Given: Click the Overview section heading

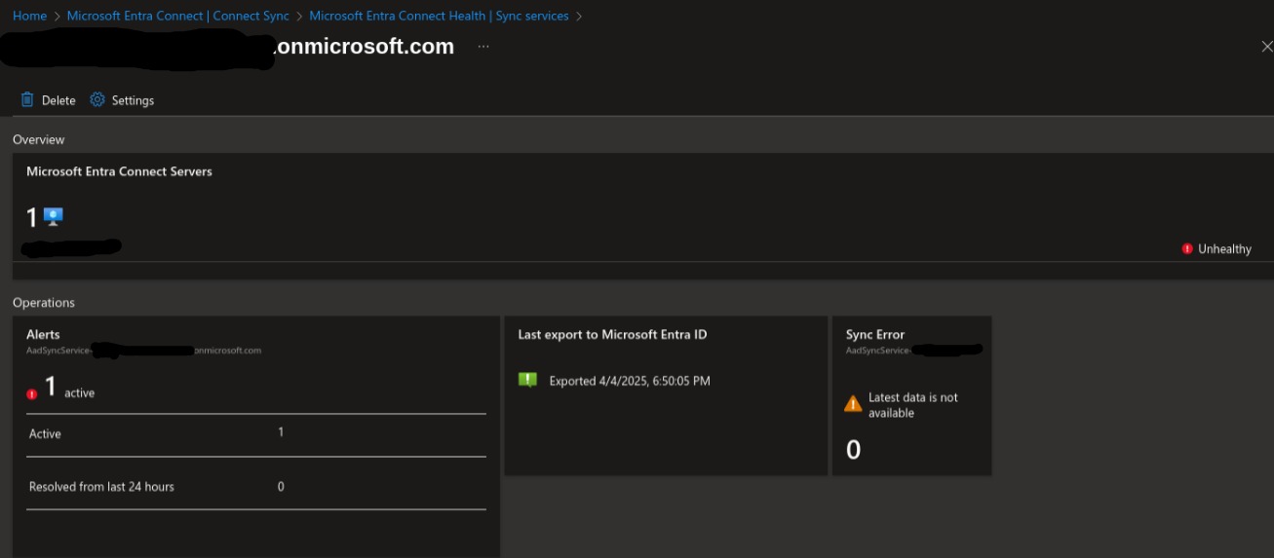Looking at the screenshot, I should [x=39, y=139].
